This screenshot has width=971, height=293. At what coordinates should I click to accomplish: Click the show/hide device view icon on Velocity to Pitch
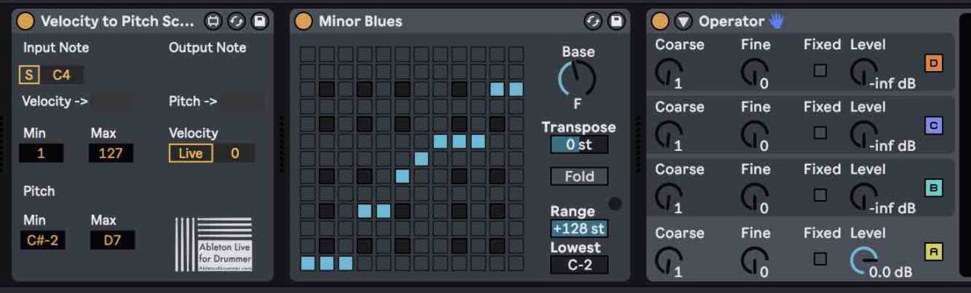(x=213, y=21)
